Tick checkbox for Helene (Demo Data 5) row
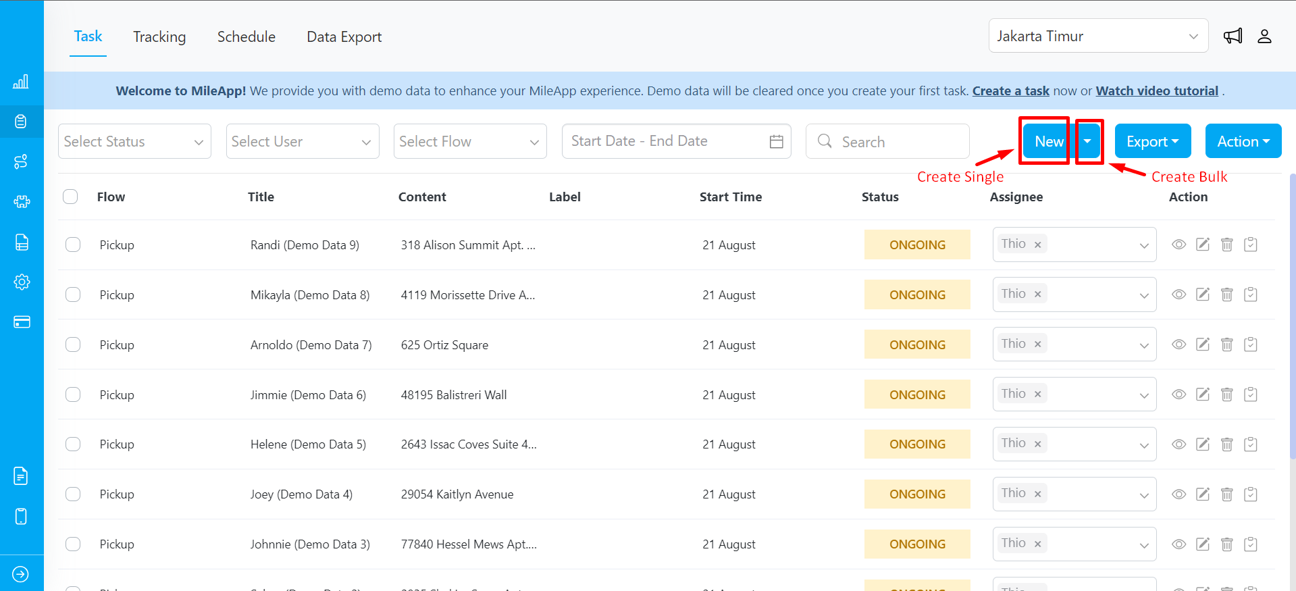This screenshot has height=591, width=1296. click(73, 444)
